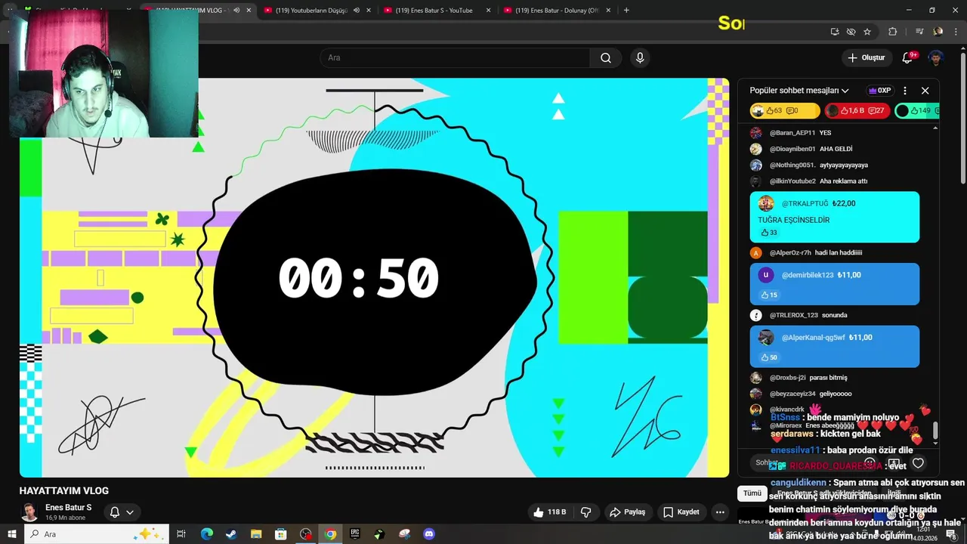This screenshot has width=967, height=544.
Task: Open Steam from taskbar
Action: point(230,534)
